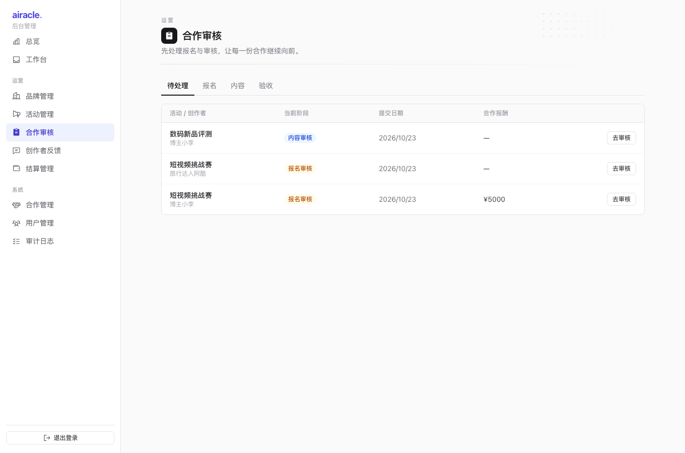Click the 合作审核 clipboard sidebar icon
The image size is (685, 453).
click(x=16, y=132)
